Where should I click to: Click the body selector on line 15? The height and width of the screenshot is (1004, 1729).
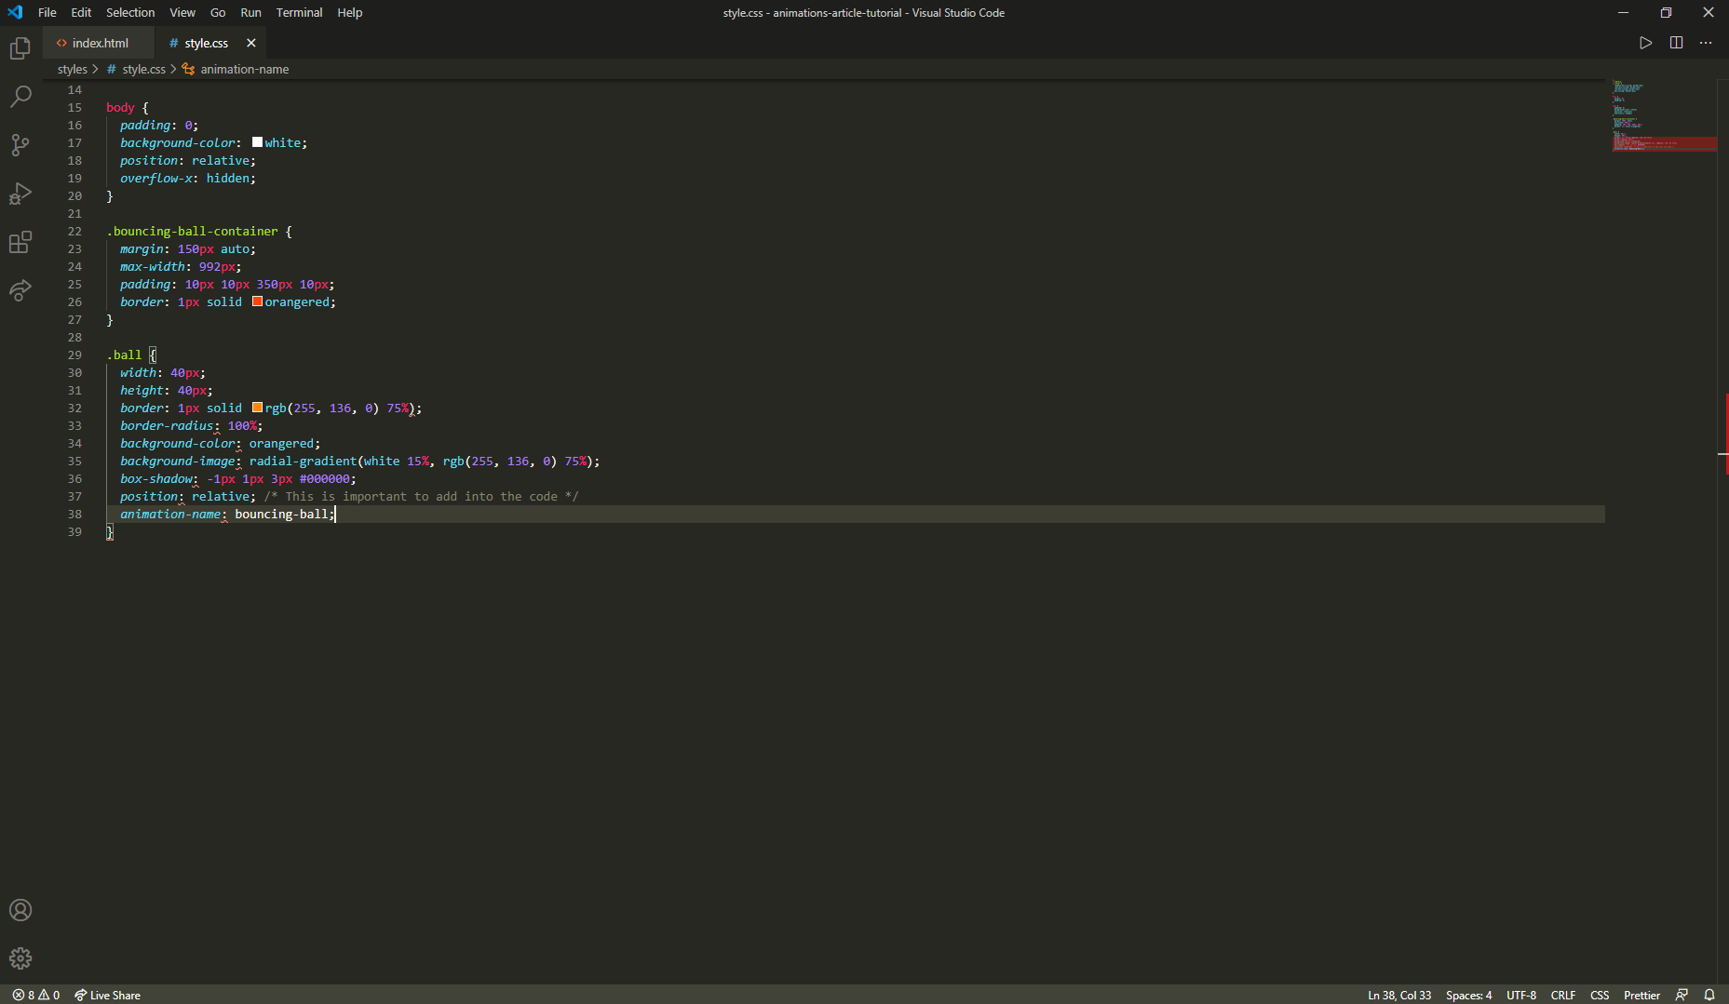coord(120,107)
